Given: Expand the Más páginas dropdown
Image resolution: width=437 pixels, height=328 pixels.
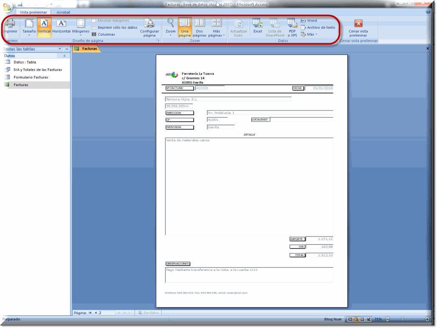Looking at the screenshot, I should coord(217,28).
